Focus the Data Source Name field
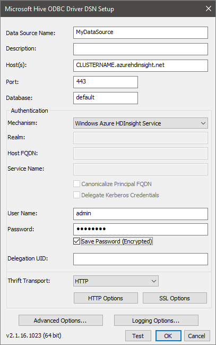The image size is (216, 345). (x=141, y=32)
